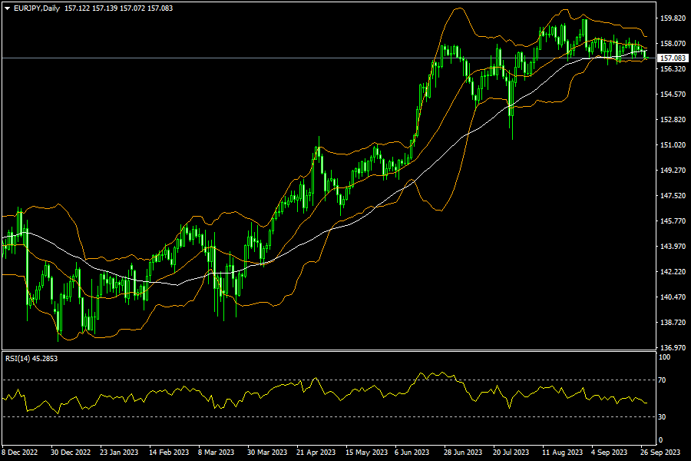Click the RSI scale value 30

[x=662, y=417]
